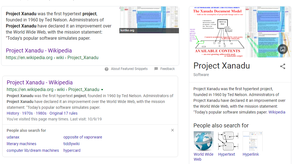293x164 pixels.
Task: Search for tiddlywiki suggestion
Action: click(72, 144)
